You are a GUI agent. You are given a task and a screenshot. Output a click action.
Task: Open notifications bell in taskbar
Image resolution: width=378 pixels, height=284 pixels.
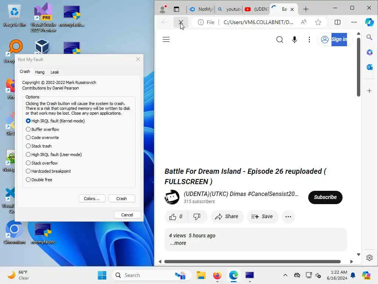pos(353,275)
